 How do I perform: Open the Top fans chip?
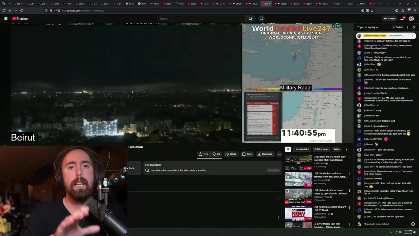(x=398, y=27)
